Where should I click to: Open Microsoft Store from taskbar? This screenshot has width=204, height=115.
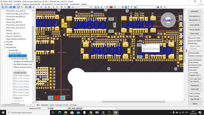(72, 112)
